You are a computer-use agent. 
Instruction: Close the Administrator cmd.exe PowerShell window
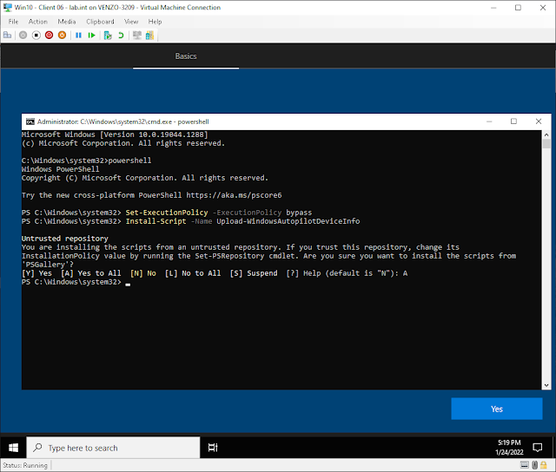click(539, 121)
